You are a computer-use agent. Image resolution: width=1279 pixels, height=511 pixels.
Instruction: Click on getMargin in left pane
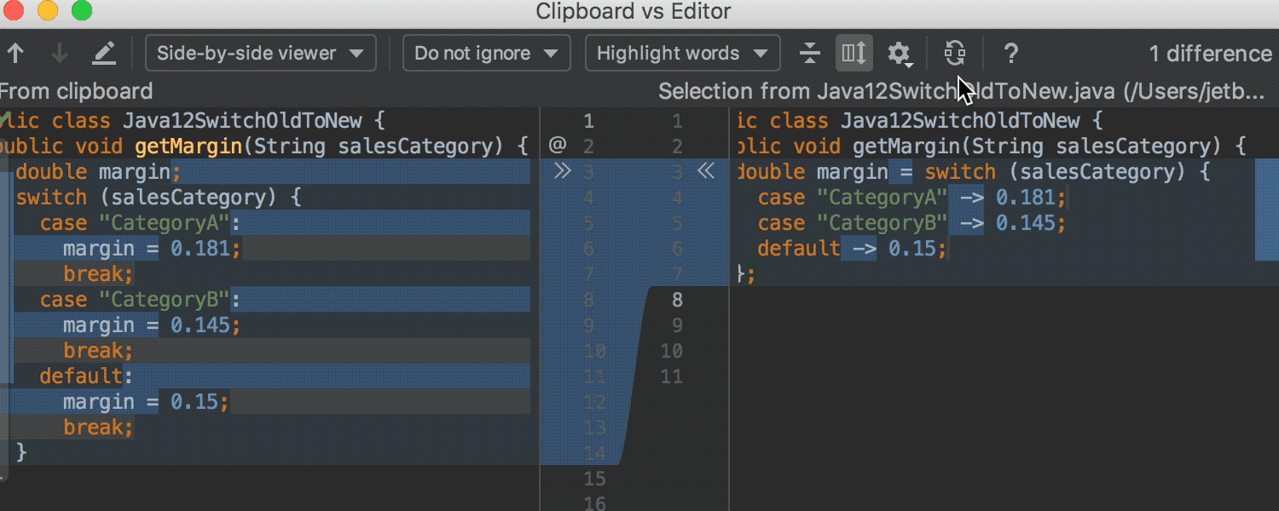[x=188, y=146]
